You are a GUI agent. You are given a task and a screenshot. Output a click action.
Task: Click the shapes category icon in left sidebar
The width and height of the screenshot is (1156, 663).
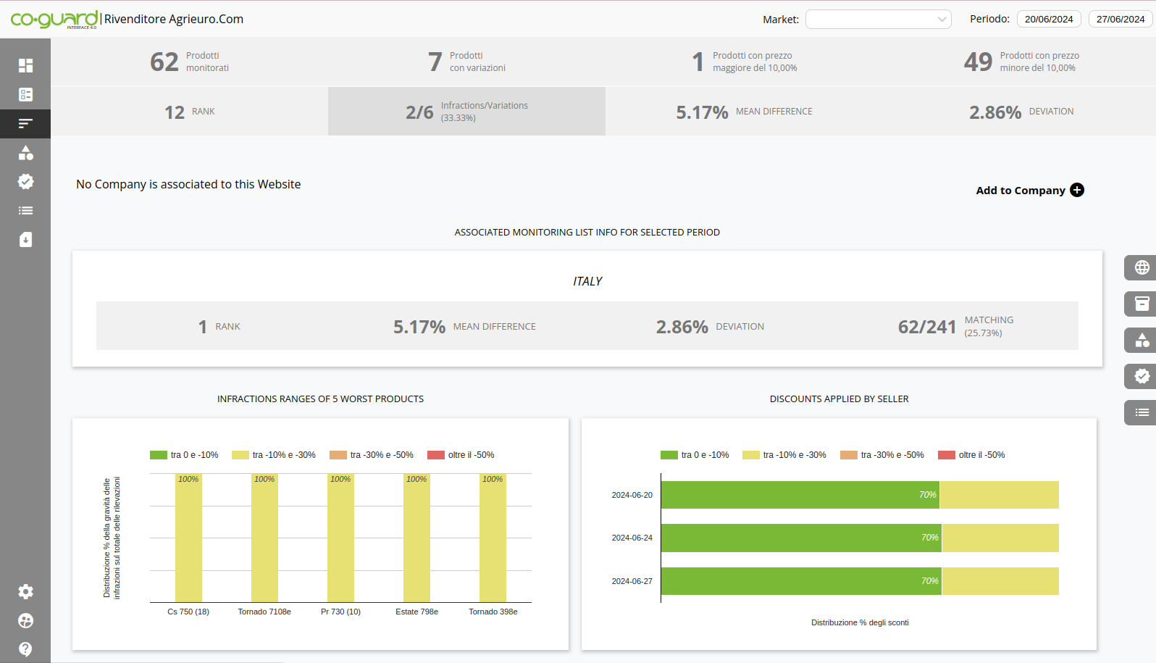(x=25, y=153)
